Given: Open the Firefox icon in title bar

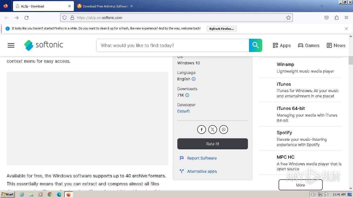Looking at the screenshot, I should 6,6.
